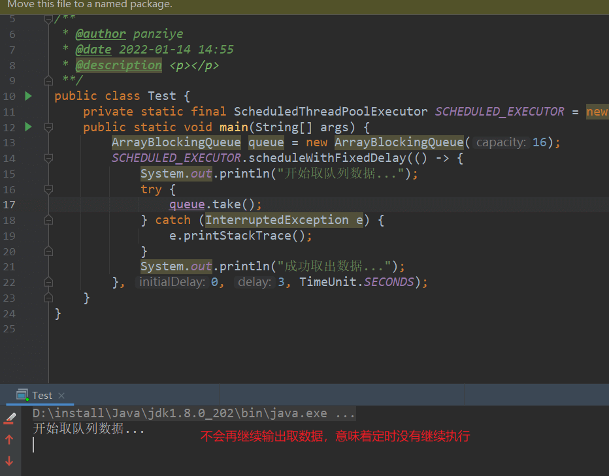
Task: Click the InterruptedException type in catch
Action: click(276, 220)
